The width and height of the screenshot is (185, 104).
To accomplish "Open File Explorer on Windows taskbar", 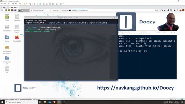I will [x=45, y=102].
